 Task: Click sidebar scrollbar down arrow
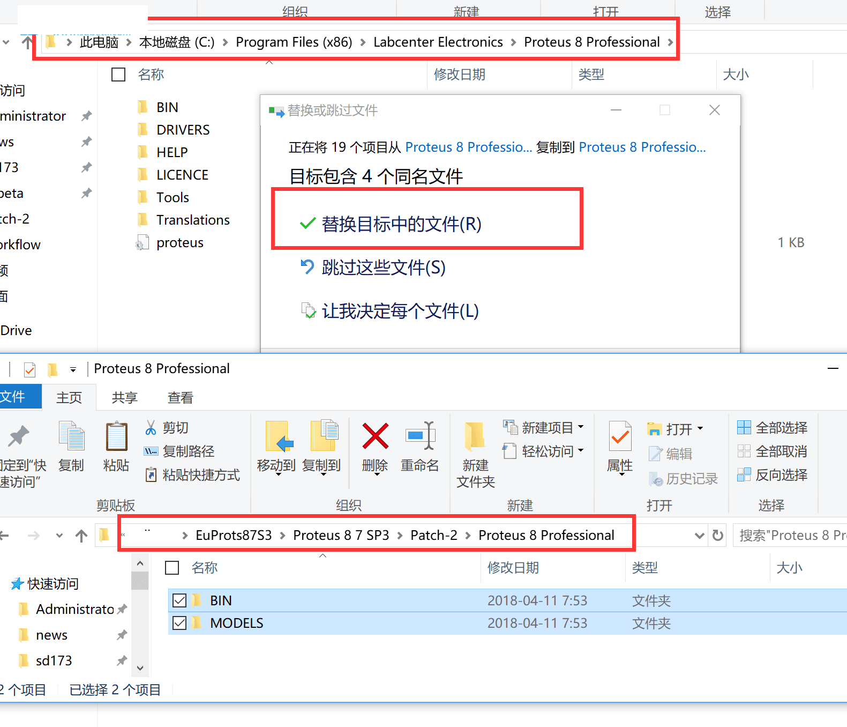tap(140, 668)
